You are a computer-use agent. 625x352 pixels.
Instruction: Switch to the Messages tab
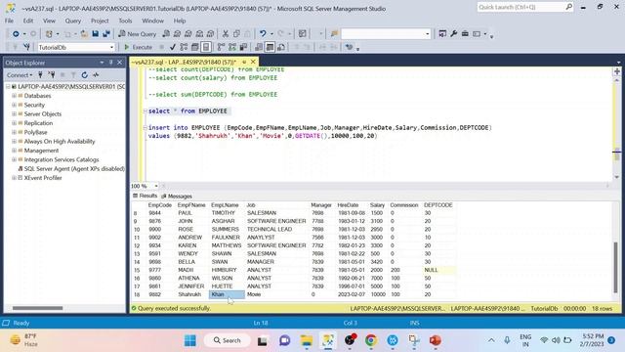pyautogui.click(x=177, y=197)
